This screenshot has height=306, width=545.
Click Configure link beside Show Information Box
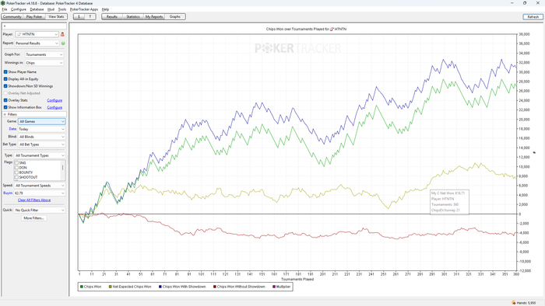54,107
